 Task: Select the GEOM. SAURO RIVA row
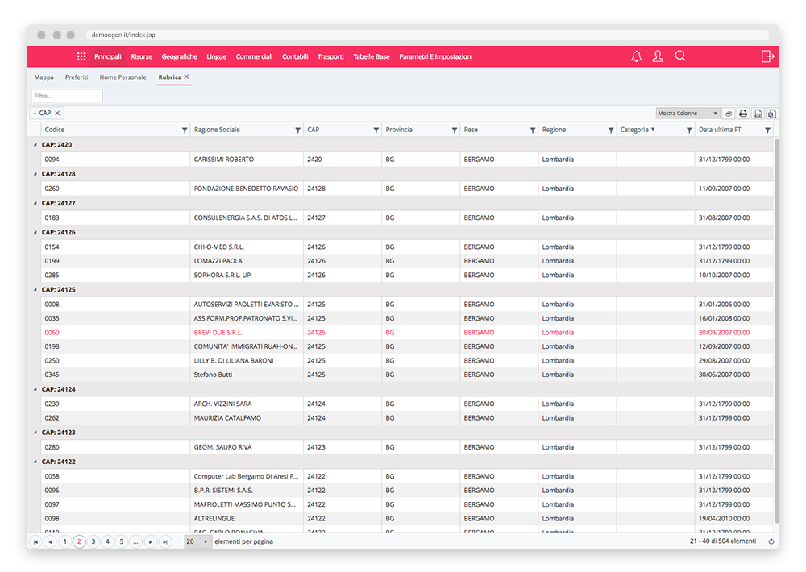click(x=406, y=447)
